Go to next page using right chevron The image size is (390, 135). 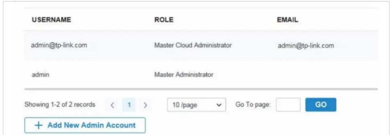coord(146,105)
